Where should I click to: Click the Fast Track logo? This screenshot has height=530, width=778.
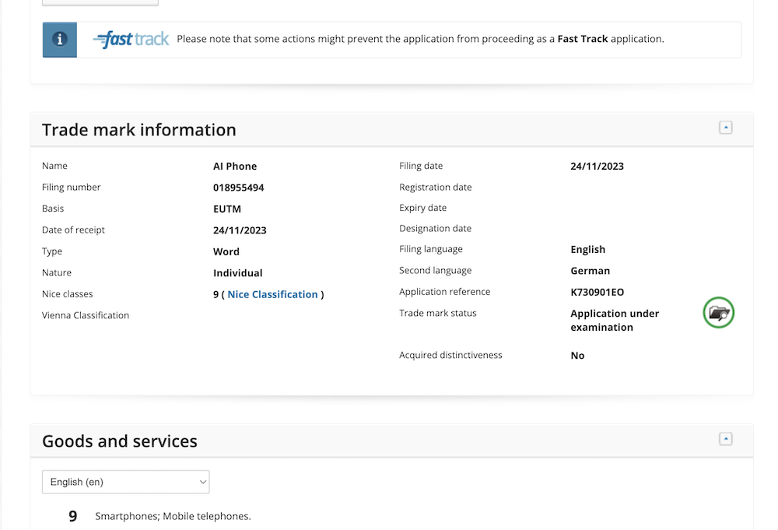click(131, 40)
